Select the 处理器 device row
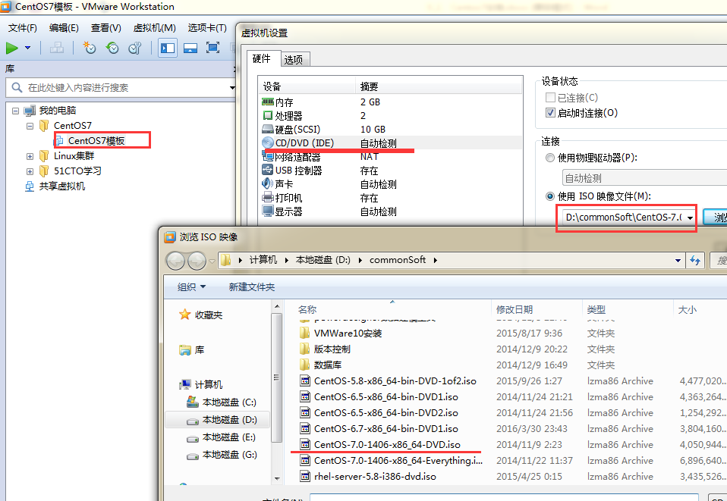 390,115
